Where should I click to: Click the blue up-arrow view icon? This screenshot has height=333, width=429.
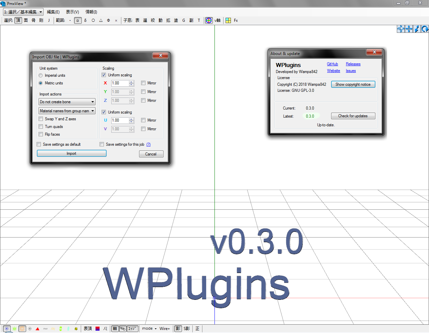(x=417, y=29)
